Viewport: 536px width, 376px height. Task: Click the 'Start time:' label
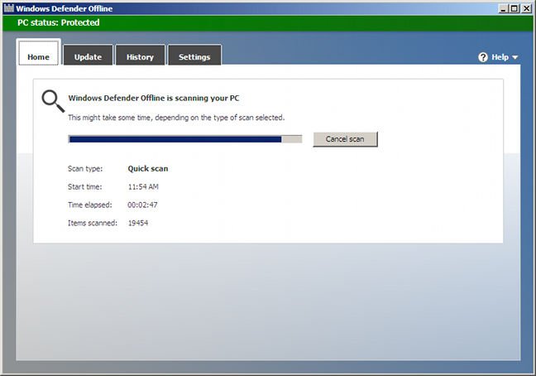84,187
